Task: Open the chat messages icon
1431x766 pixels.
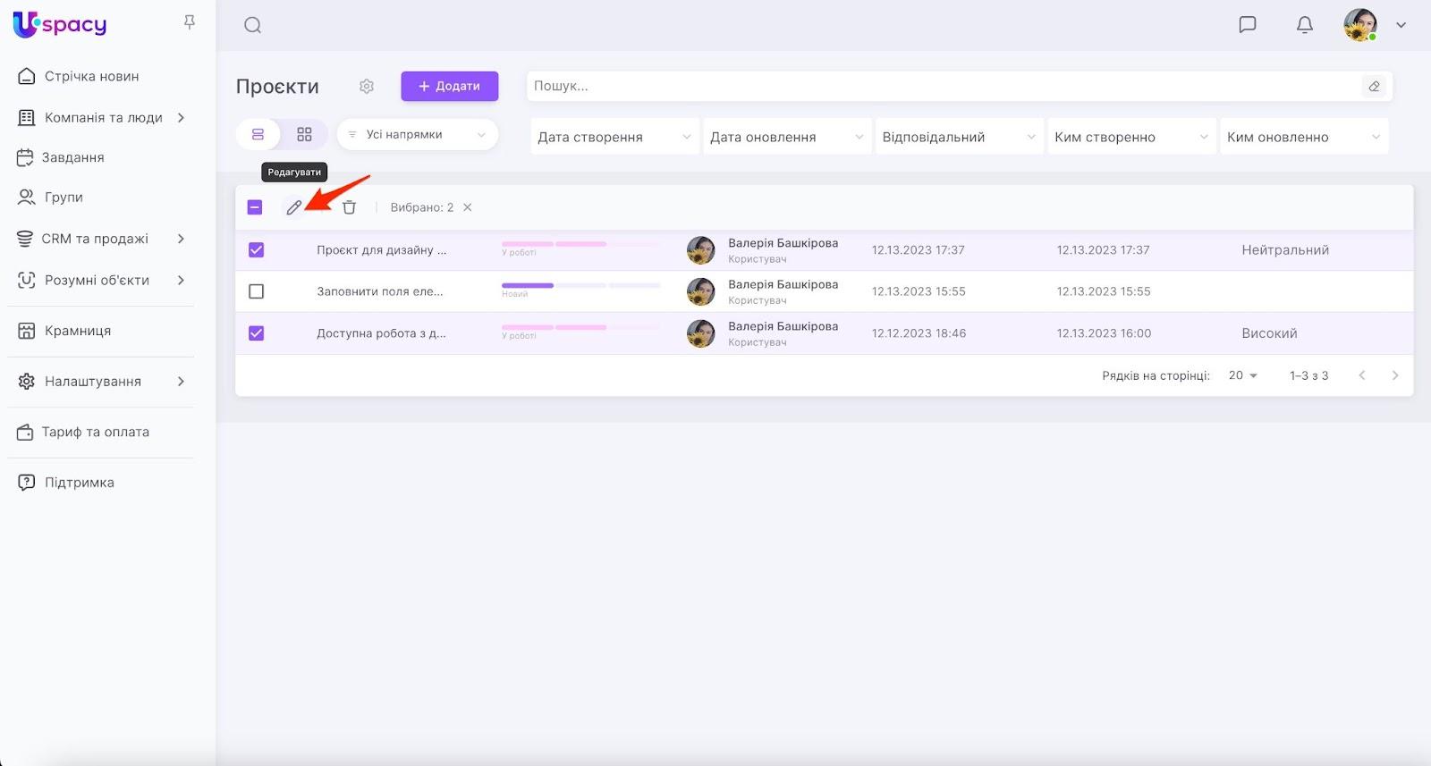Action: coord(1247,25)
